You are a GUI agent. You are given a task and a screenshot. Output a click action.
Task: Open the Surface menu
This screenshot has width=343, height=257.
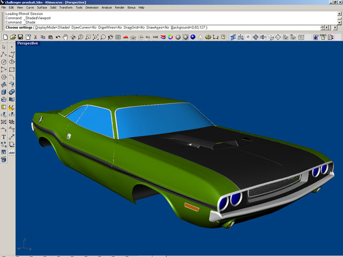(x=42, y=7)
